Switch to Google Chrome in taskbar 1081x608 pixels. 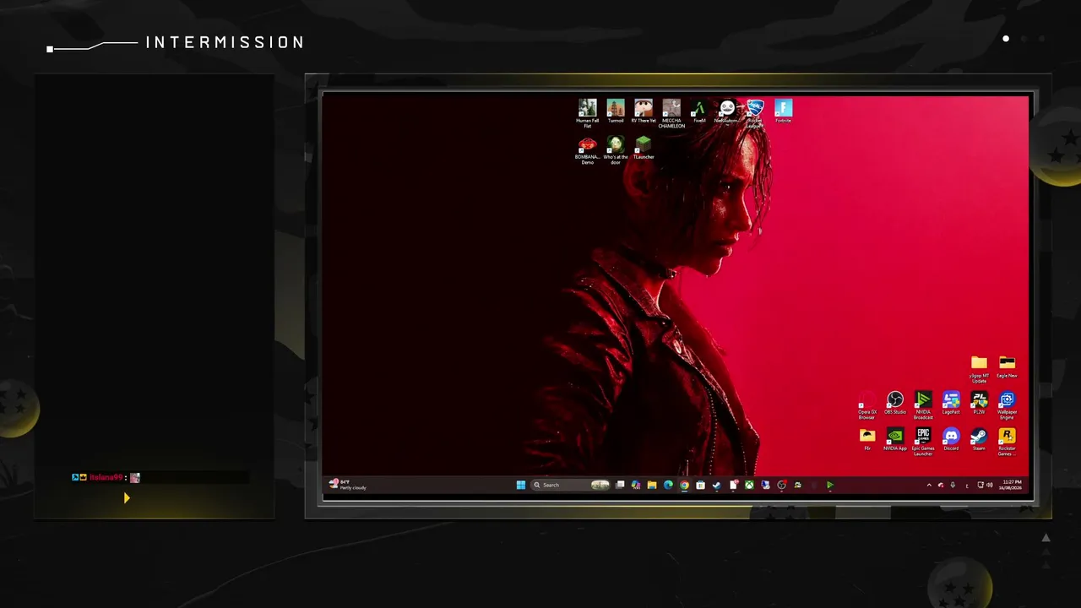[x=684, y=485]
